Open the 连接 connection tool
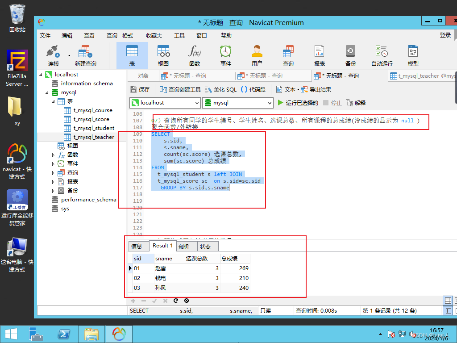The height and width of the screenshot is (343, 457). click(54, 56)
